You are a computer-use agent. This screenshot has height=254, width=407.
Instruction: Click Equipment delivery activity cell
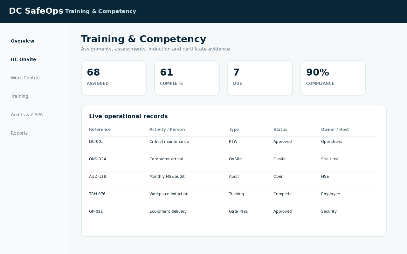(x=168, y=211)
